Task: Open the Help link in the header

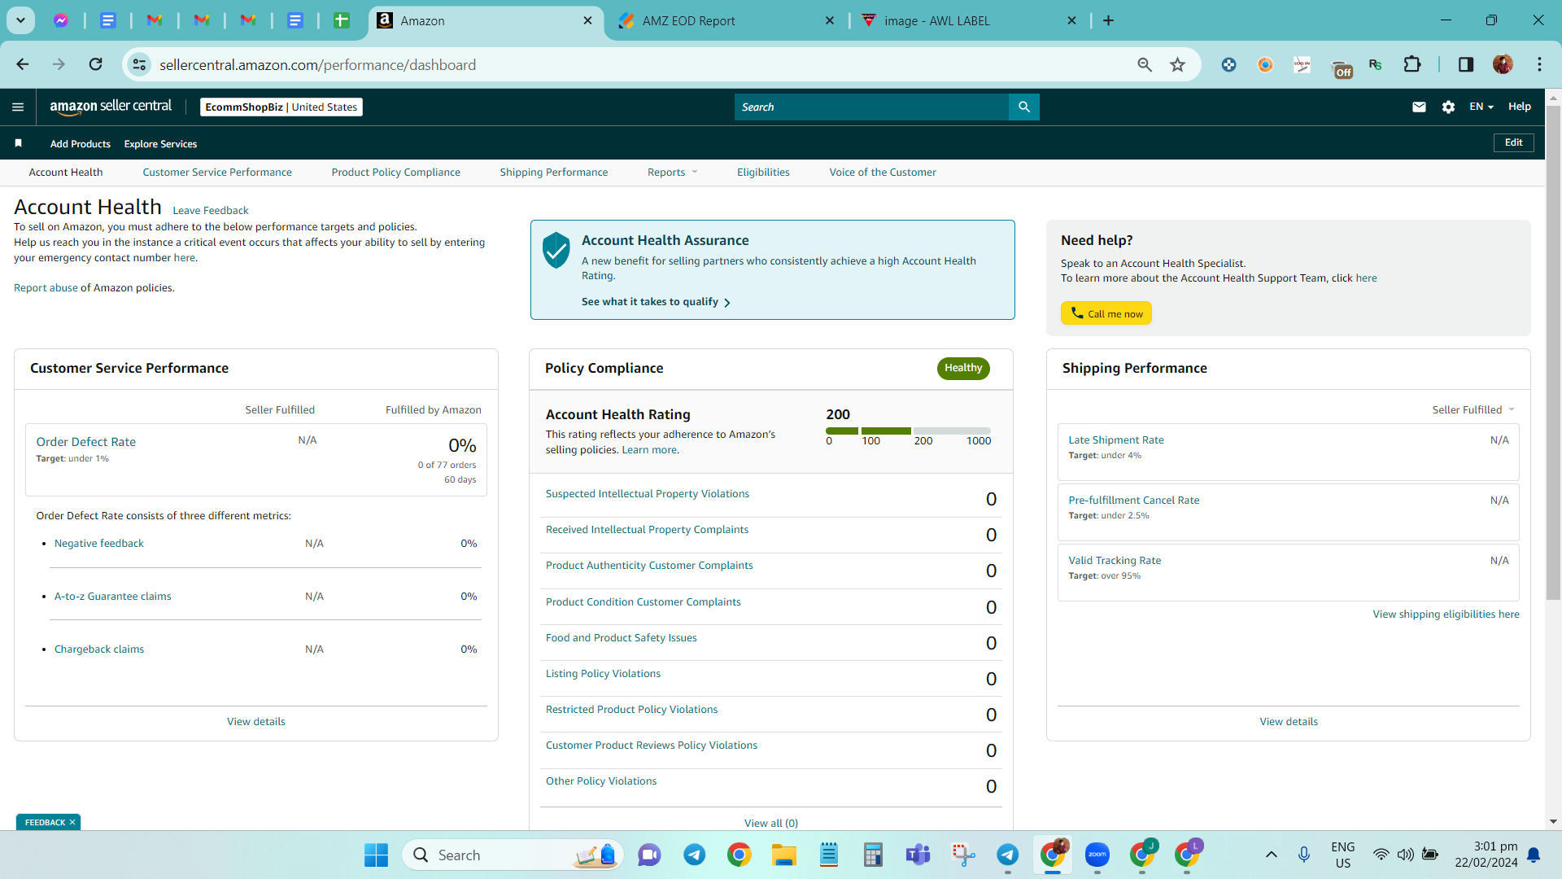Action: pos(1520,107)
